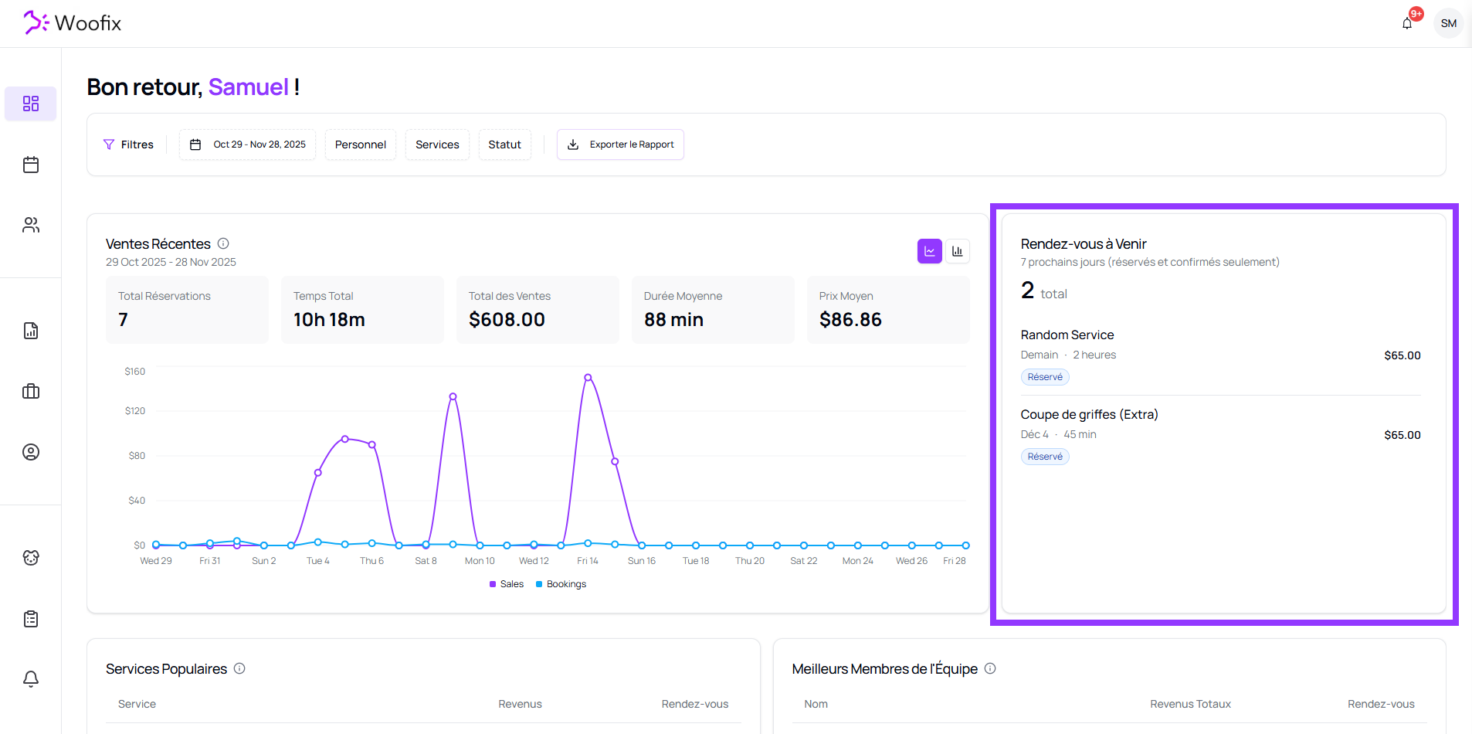Open the reports document icon in sidebar

(x=31, y=331)
